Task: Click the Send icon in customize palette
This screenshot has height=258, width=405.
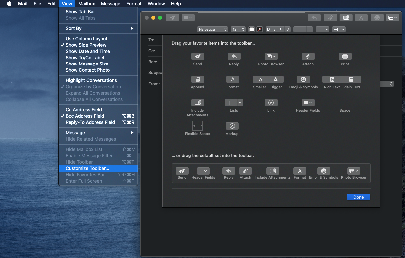Action: pos(198,56)
